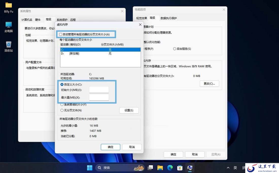
Task: Select drive C: in the drive list
Action: pyautogui.click(x=100, y=50)
